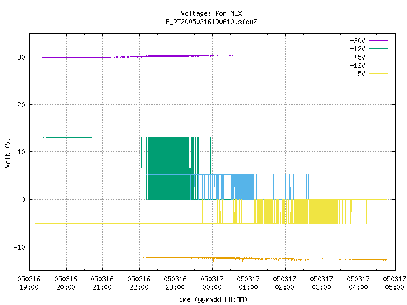
Task: Click the x-axis label 050317 01:00
Action: (249, 283)
